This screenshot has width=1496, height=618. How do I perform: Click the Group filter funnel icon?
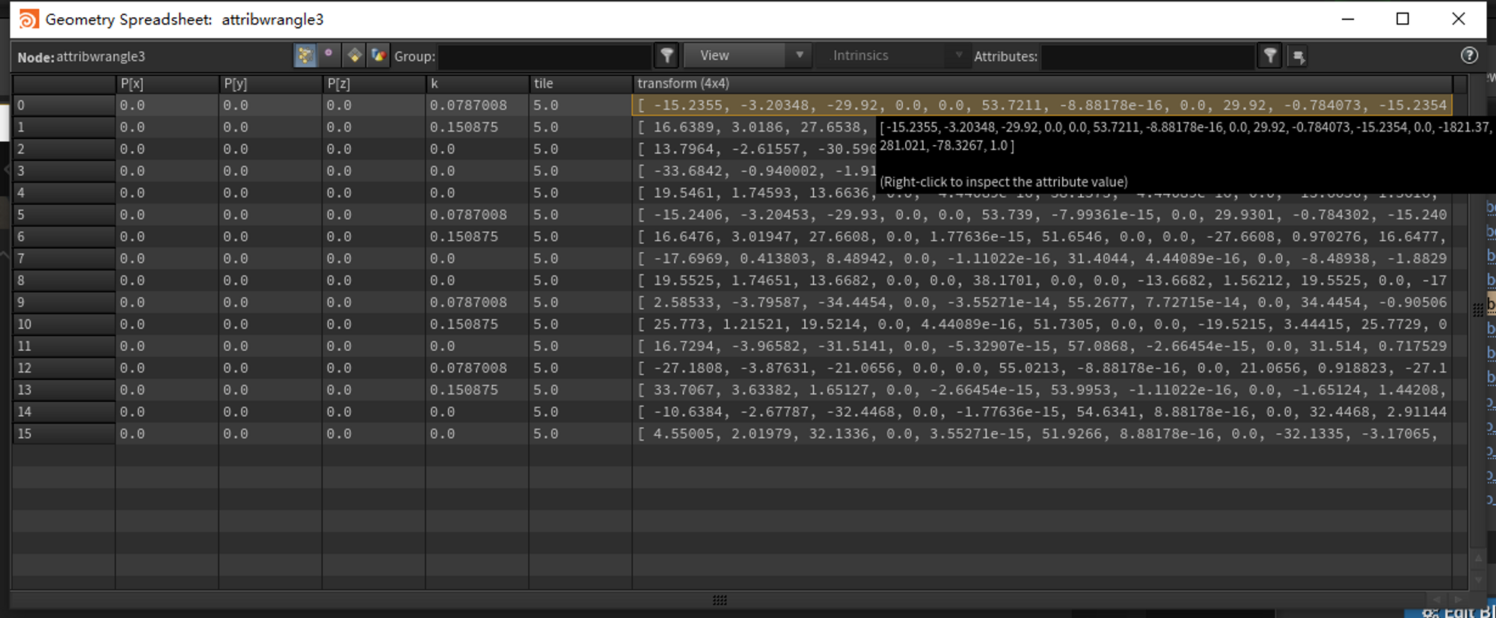coord(666,56)
